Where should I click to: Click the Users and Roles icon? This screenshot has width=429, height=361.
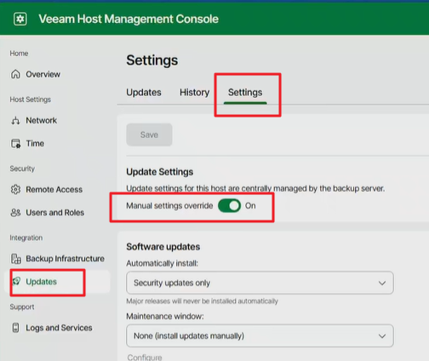15,213
